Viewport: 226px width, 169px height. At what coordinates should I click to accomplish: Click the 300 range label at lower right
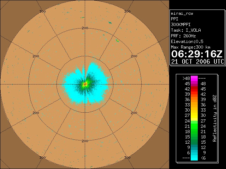point(127,157)
